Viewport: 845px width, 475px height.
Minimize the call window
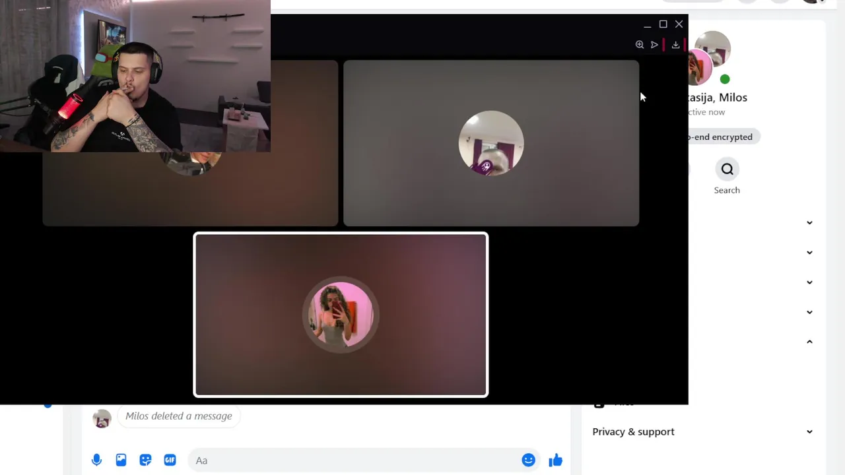pyautogui.click(x=647, y=24)
